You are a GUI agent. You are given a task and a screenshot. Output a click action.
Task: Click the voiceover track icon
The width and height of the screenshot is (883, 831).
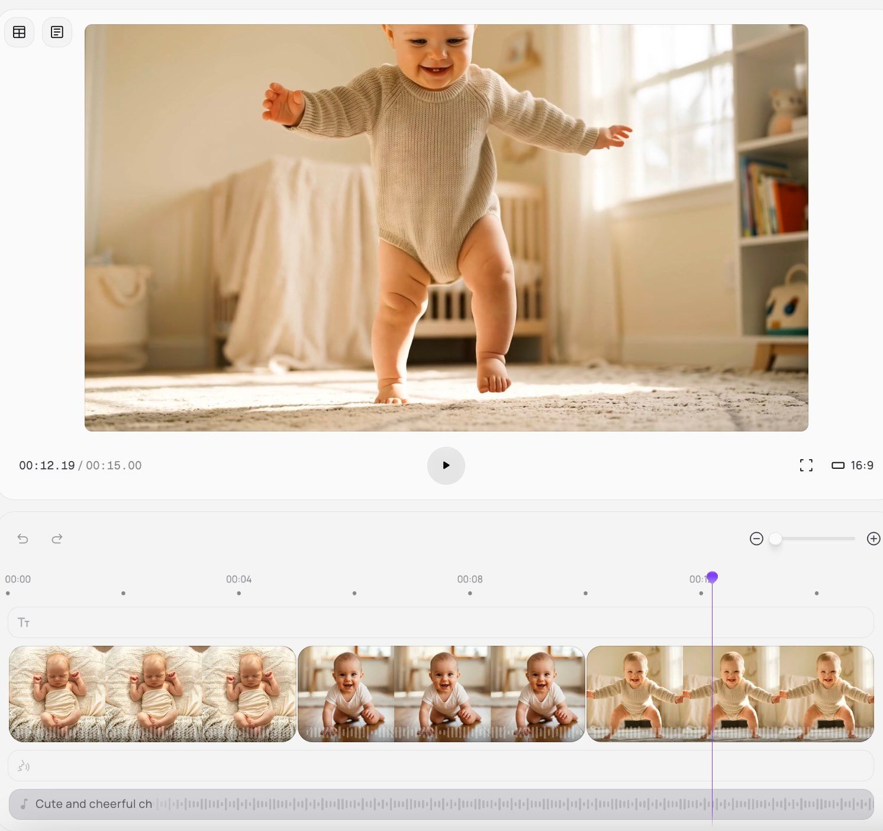click(24, 766)
